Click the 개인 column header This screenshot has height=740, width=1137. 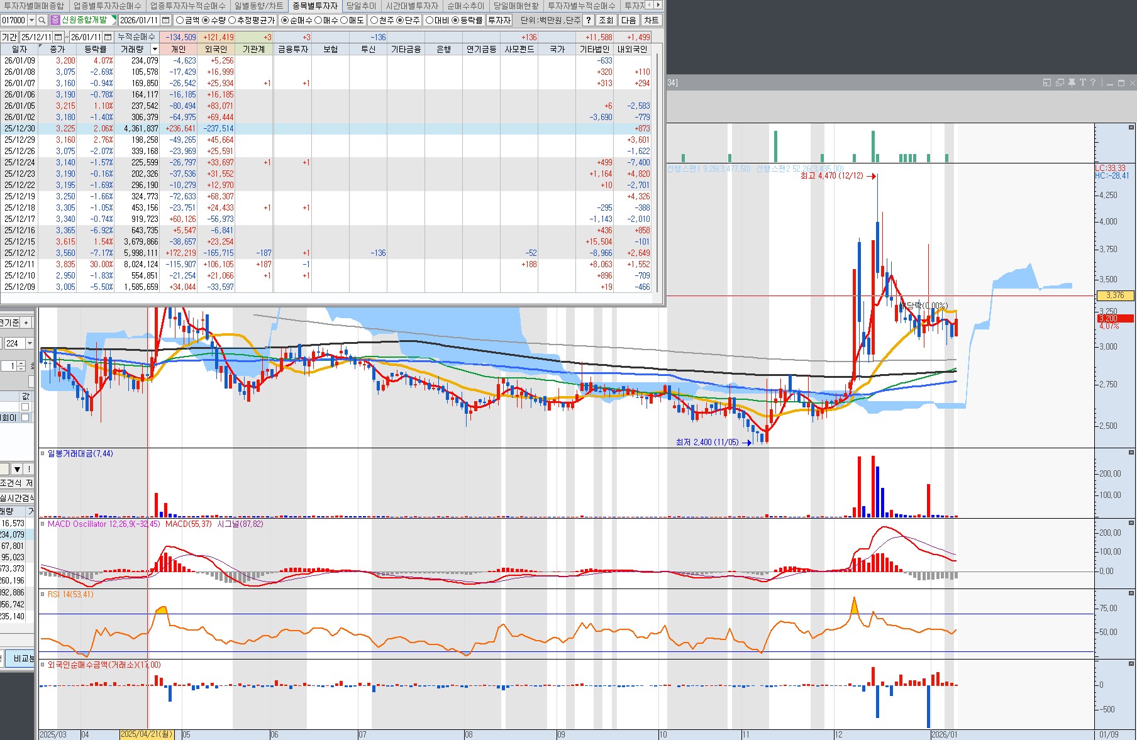click(x=178, y=49)
